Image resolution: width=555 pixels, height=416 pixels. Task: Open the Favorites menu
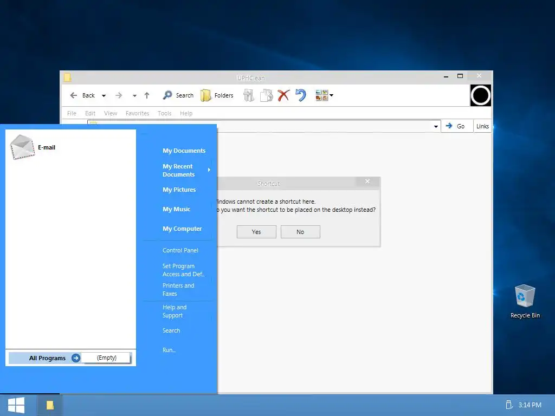pyautogui.click(x=137, y=113)
